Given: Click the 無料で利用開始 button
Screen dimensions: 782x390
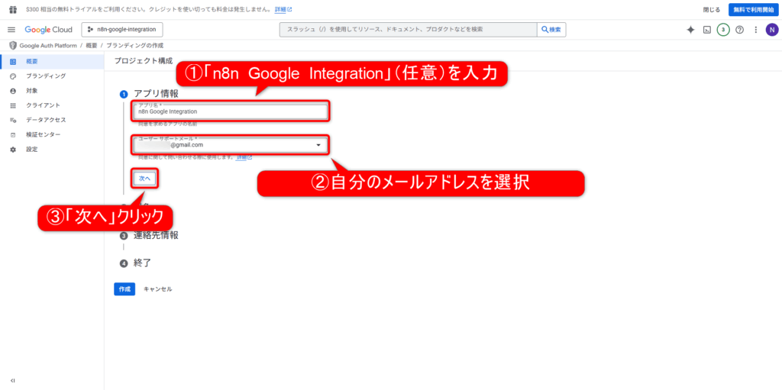Looking at the screenshot, I should pos(752,9).
